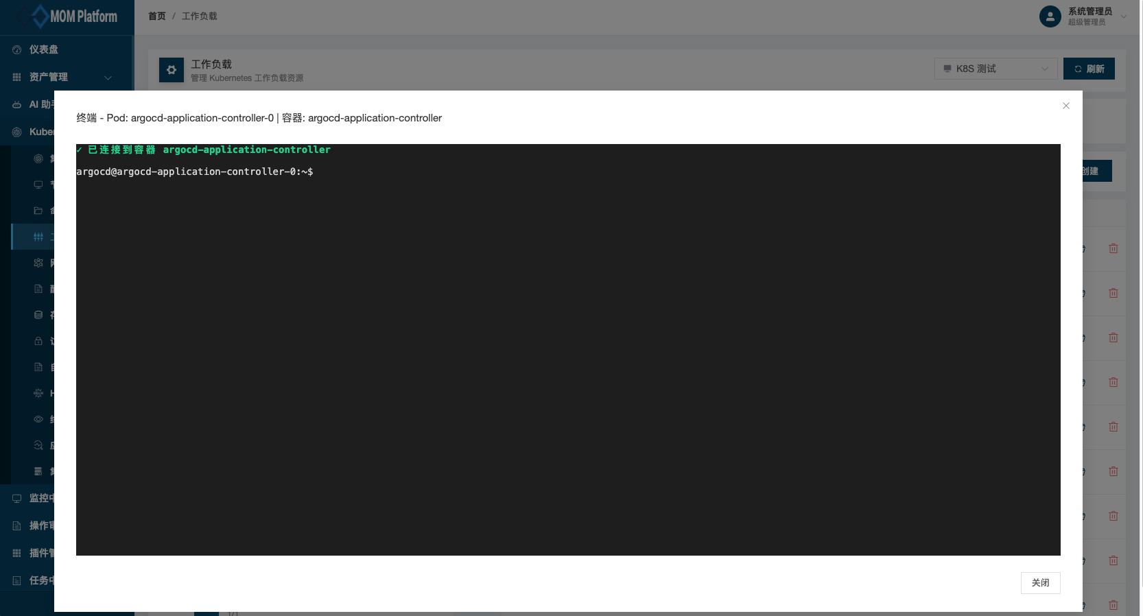Screen dimensions: 1143x616
Task: Select the active sliders icon for 工作负载
Action: (38, 237)
